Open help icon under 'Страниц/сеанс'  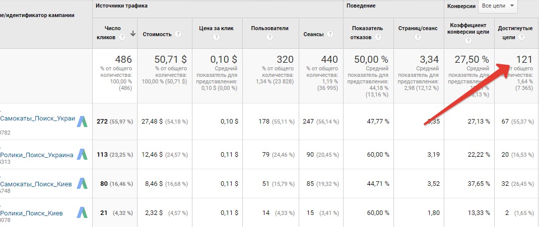click(418, 37)
